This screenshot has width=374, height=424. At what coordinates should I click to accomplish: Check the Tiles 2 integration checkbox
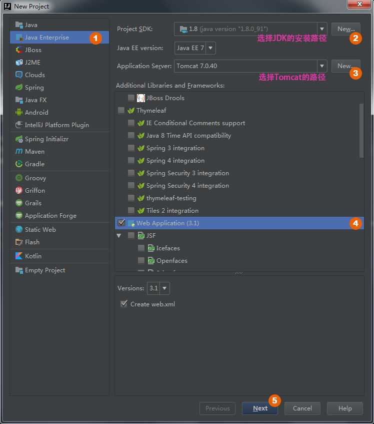(131, 210)
